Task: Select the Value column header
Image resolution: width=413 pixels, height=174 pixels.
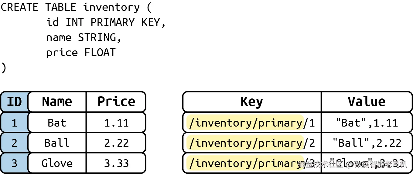Action: pos(367,102)
